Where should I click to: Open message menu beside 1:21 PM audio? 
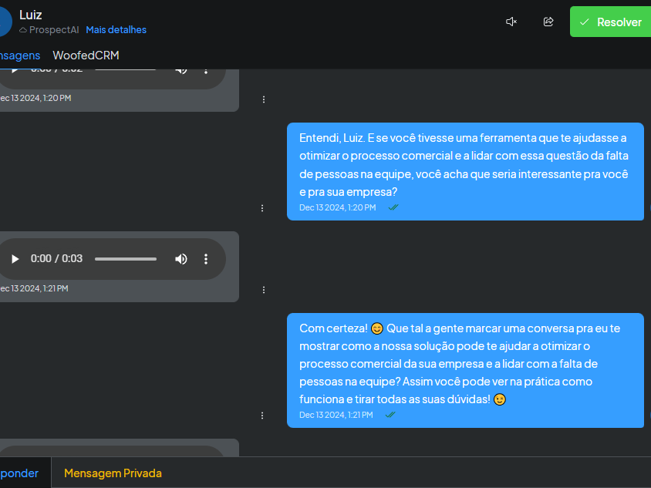click(264, 290)
